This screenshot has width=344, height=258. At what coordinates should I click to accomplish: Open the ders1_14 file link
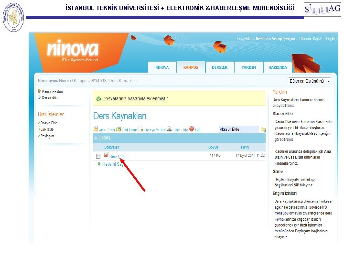[118, 156]
